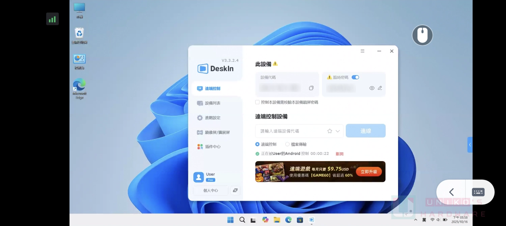Select the 遠端控制 sidebar tab in DeskIn

(213, 88)
